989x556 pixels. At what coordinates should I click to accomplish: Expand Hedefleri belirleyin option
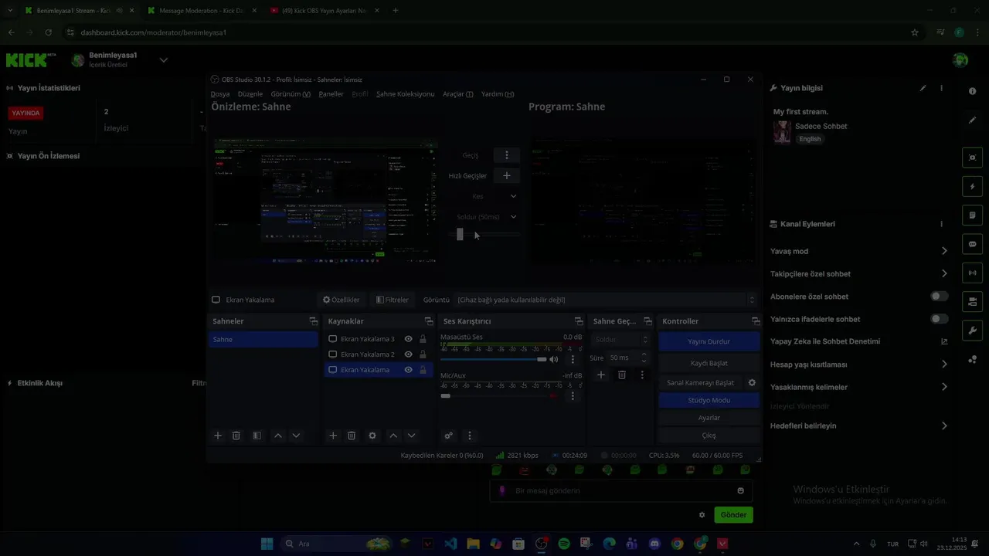944,425
